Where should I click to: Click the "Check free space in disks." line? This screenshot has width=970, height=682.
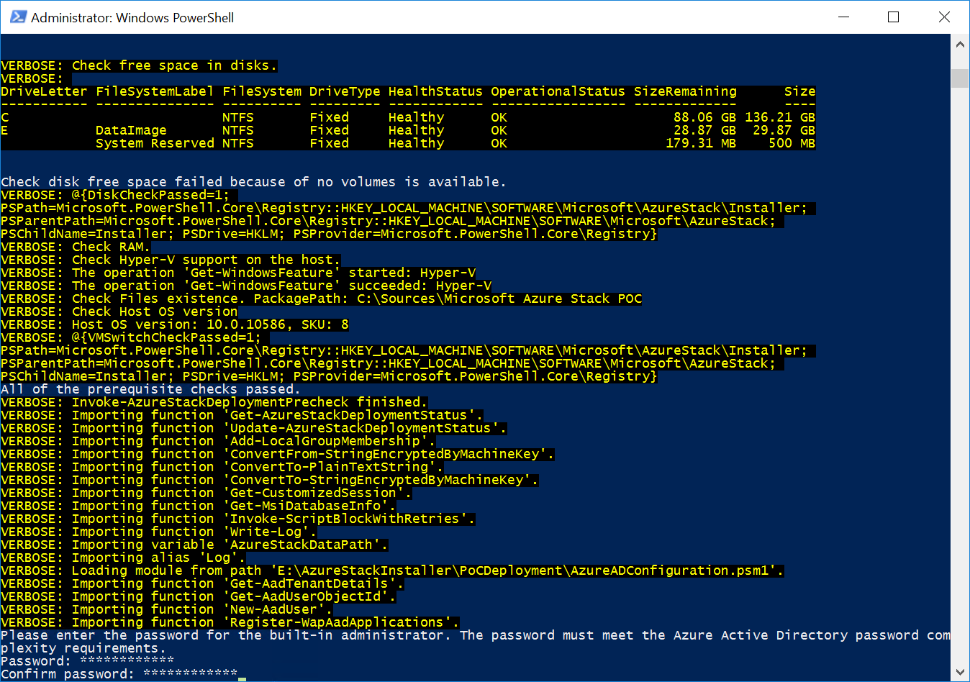point(139,65)
